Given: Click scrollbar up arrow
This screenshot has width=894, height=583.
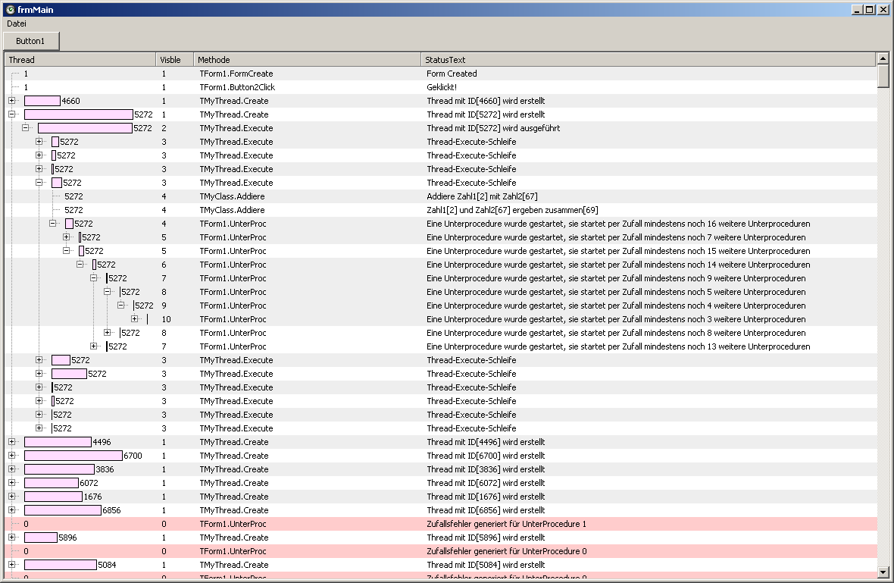Looking at the screenshot, I should pyautogui.click(x=883, y=58).
